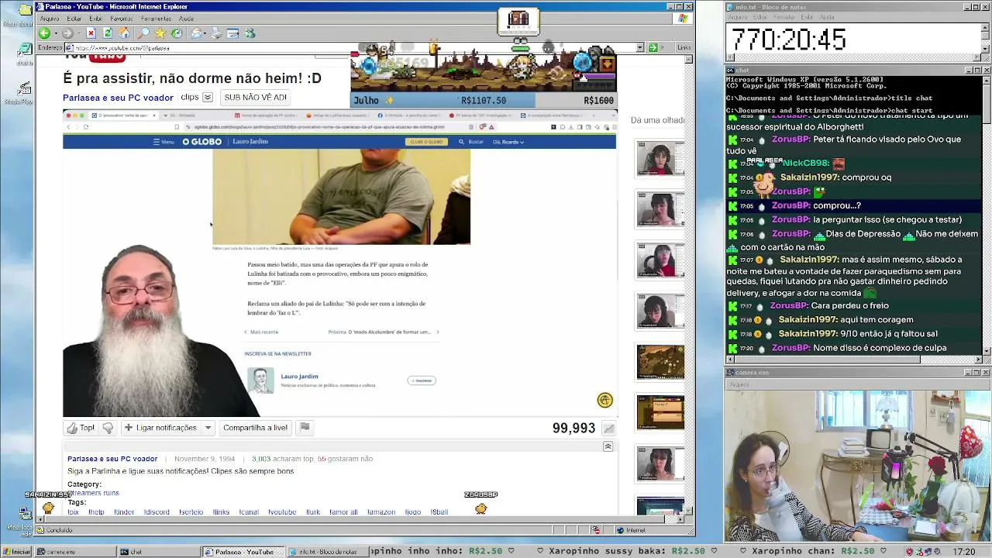Click the SUB NÃO VÊ AD! button
992x558 pixels.
tap(255, 98)
